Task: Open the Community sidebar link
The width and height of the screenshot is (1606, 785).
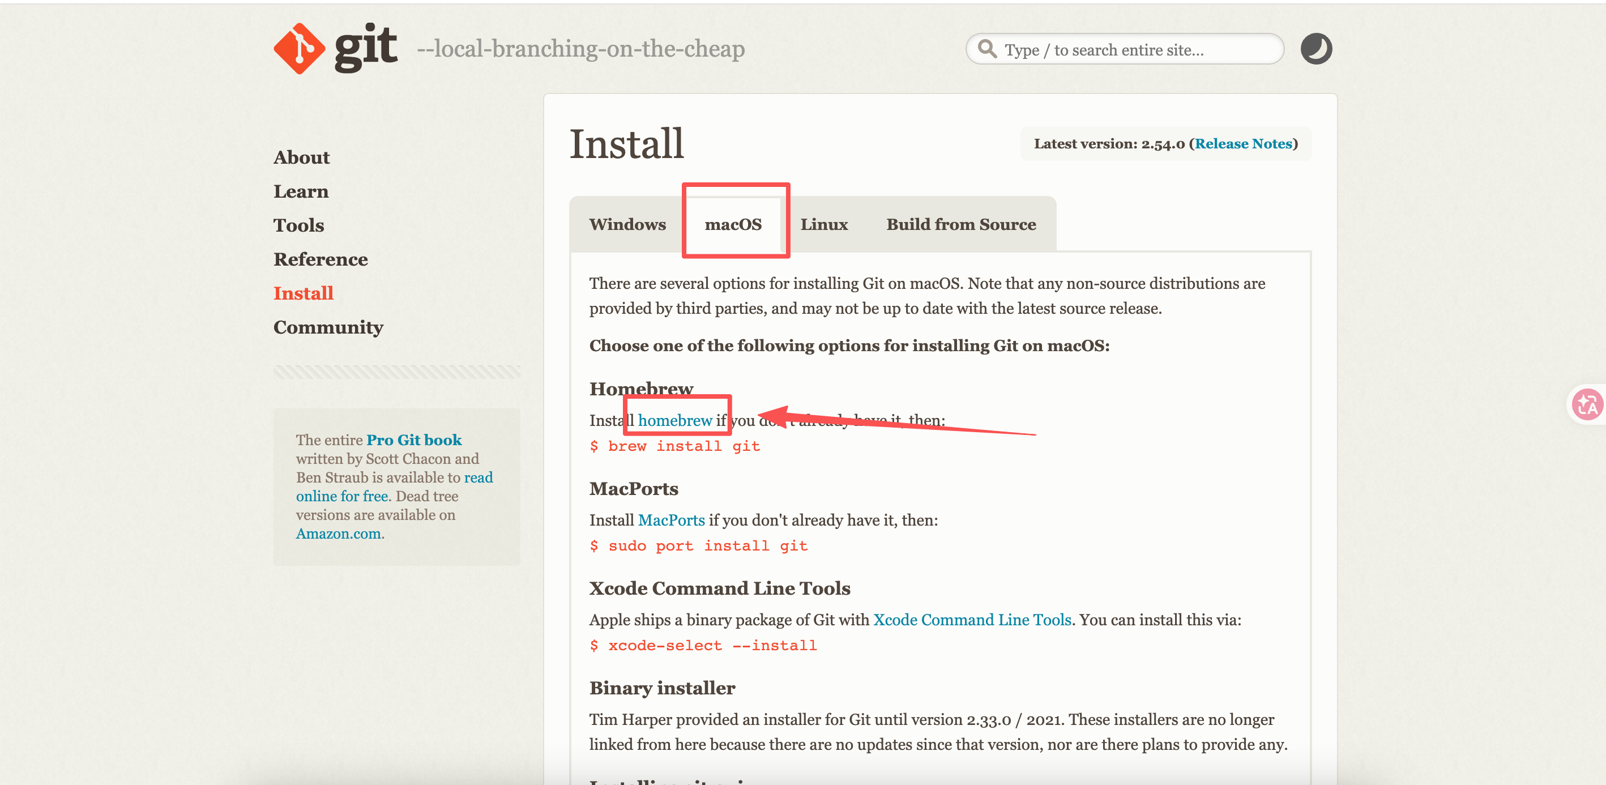Action: (x=328, y=327)
